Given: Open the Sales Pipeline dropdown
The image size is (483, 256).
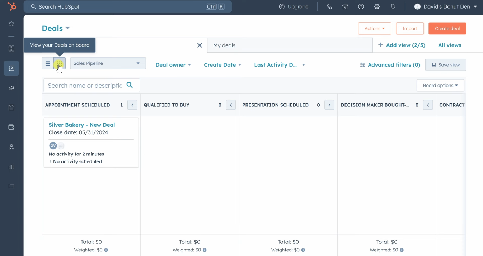Looking at the screenshot, I should (108, 63).
